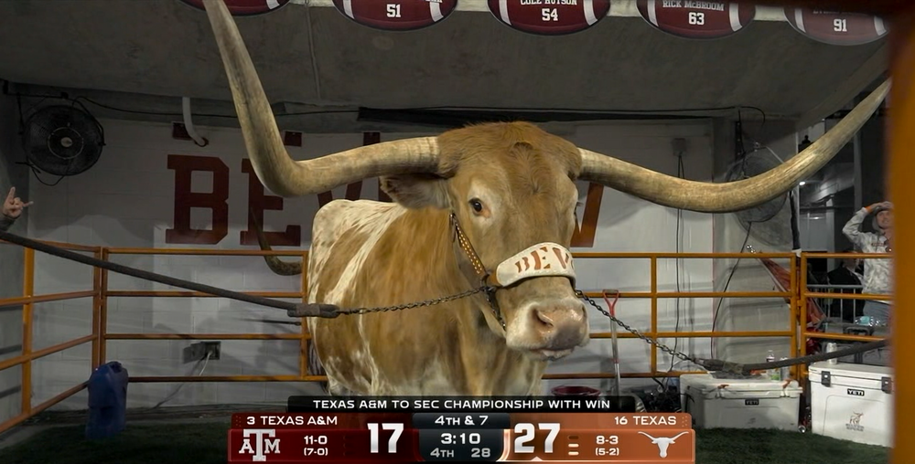Click the Texas timeout indicator bars

point(574,446)
